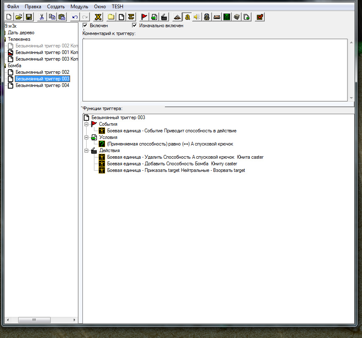Viewport: 362px width, 338px height.
Task: Select the Телекенез category
Action: (x=19, y=39)
